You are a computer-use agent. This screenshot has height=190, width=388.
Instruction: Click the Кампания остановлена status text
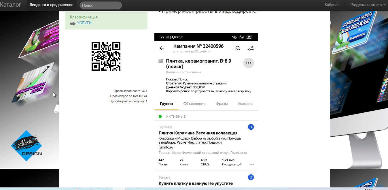click(183, 72)
